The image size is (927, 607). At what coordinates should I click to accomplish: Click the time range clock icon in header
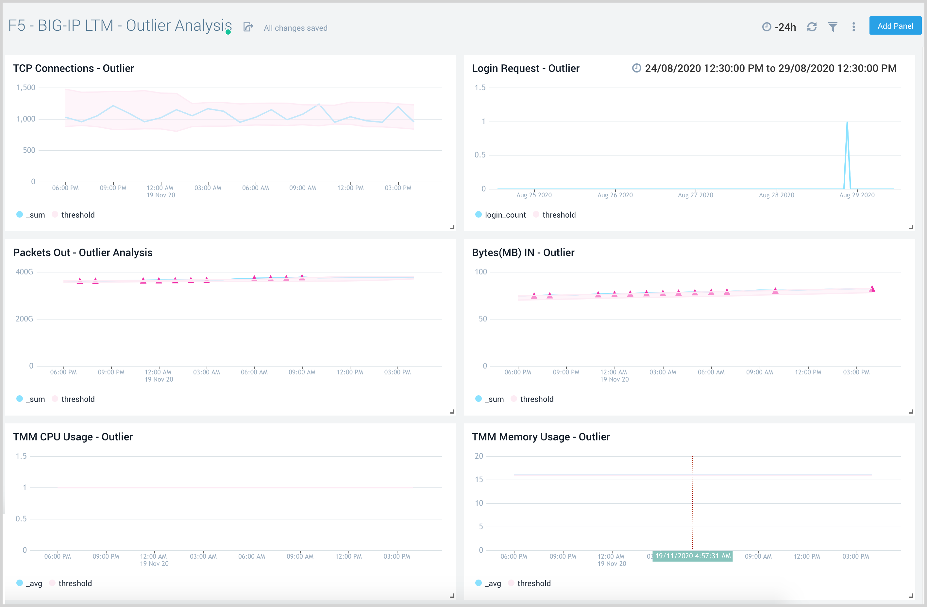tap(767, 26)
